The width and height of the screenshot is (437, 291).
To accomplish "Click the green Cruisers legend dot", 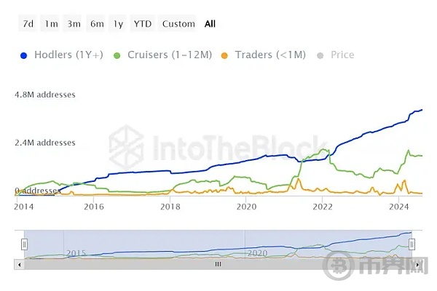I will click(117, 55).
